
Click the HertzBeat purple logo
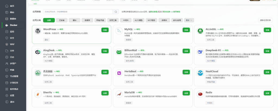pyautogui.click(x=119, y=73)
